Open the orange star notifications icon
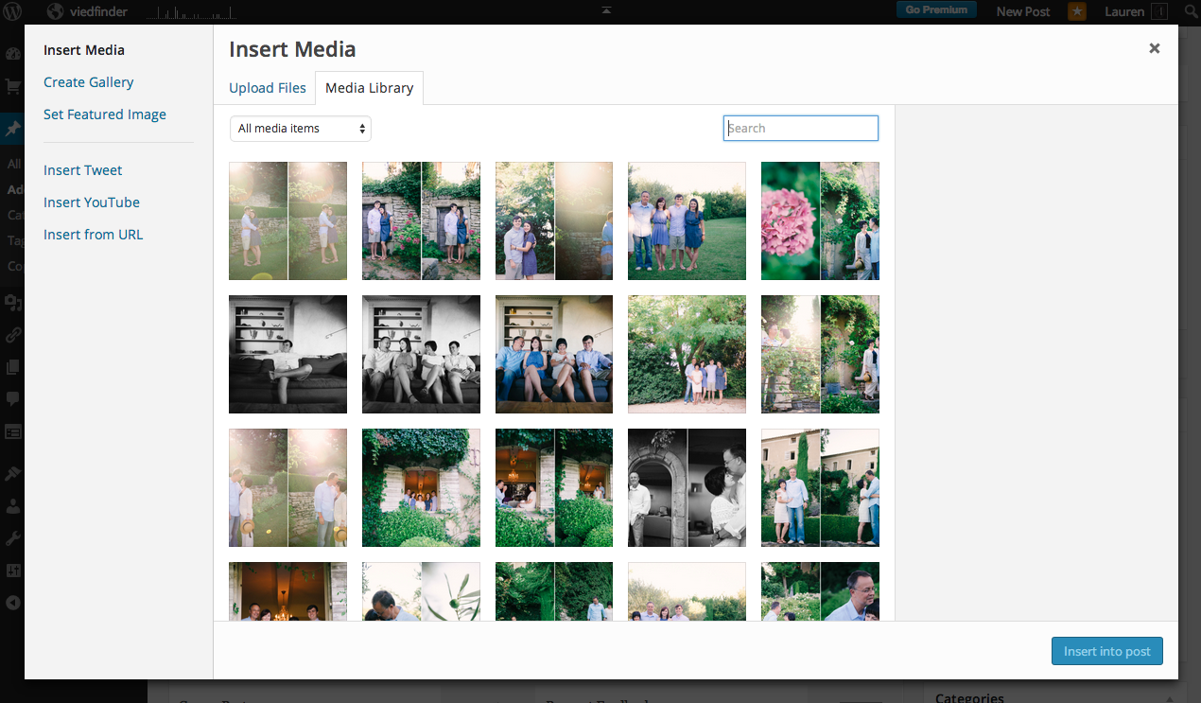This screenshot has width=1201, height=703. pyautogui.click(x=1077, y=11)
